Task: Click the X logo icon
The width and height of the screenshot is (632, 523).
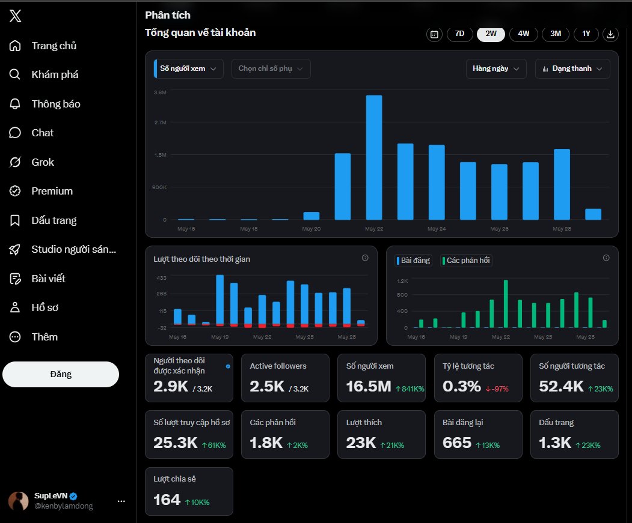Action: [x=15, y=16]
